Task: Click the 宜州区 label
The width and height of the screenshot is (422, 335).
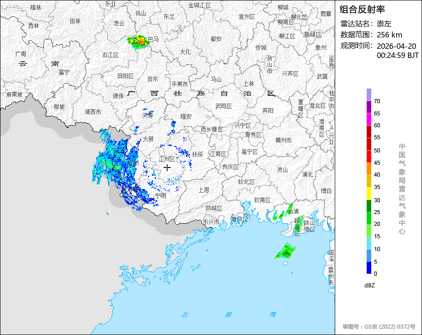Action: 247,17
